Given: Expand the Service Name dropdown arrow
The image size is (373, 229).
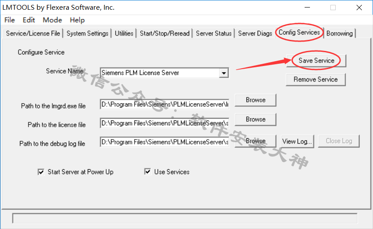Looking at the screenshot, I should click(224, 73).
